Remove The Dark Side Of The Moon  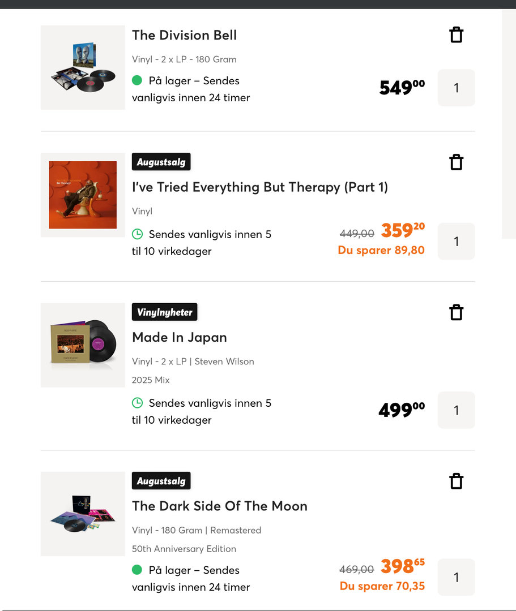(456, 481)
